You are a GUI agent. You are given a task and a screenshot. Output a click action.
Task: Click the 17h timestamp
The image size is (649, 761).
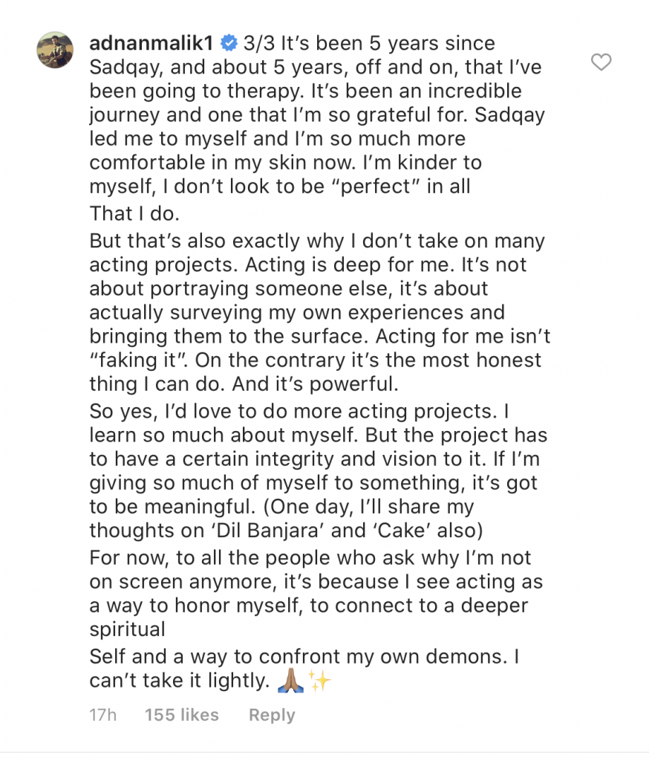click(x=103, y=715)
